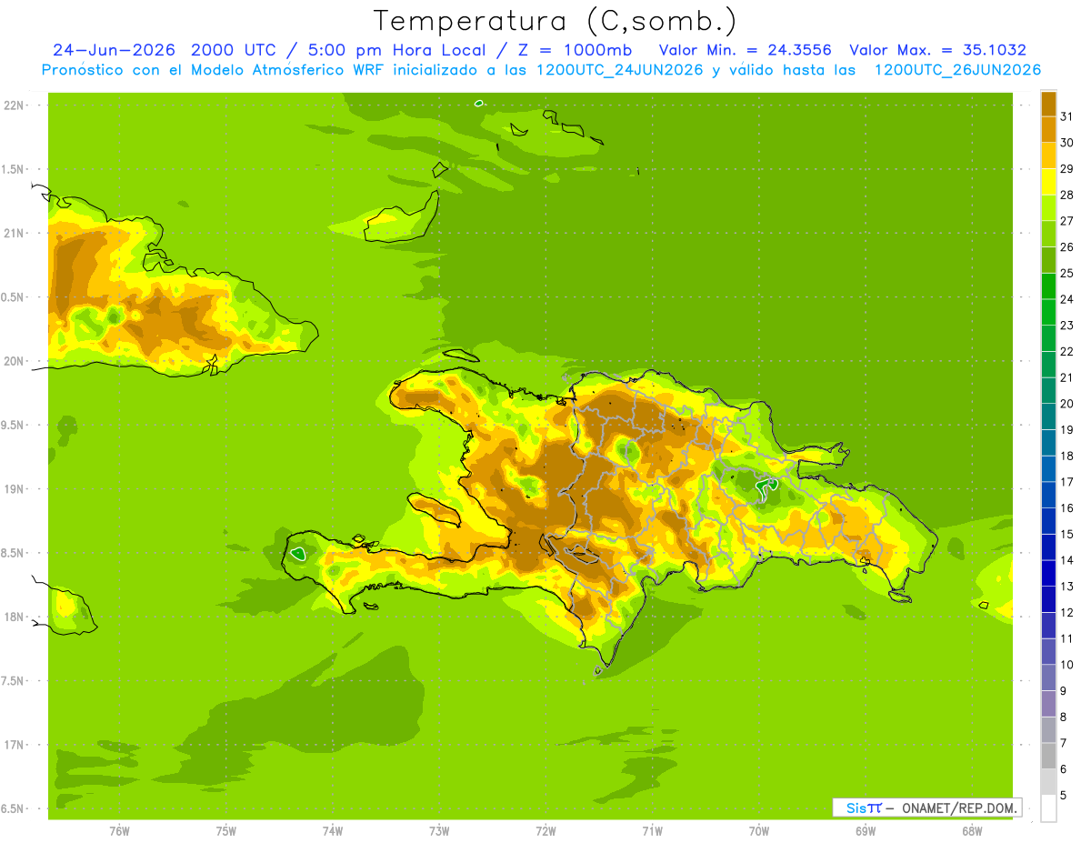Click color scale label "22"
Screen dimensions: 1091x843
(1066, 351)
